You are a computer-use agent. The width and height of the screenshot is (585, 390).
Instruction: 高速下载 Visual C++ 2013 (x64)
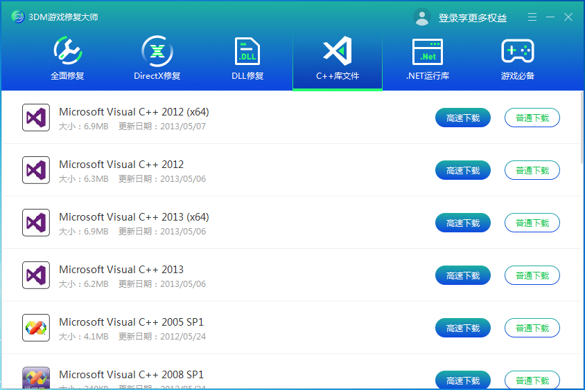[x=462, y=223]
